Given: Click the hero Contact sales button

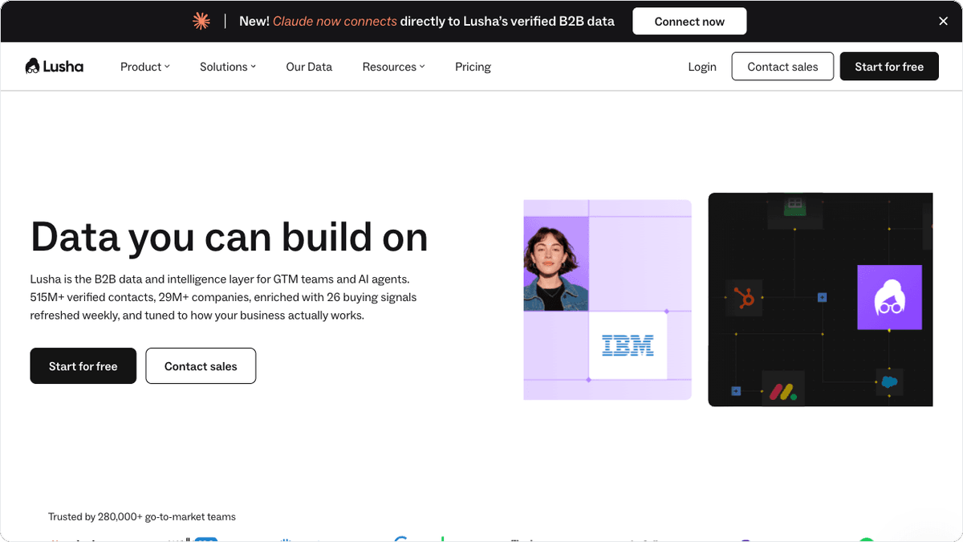Looking at the screenshot, I should 201,366.
